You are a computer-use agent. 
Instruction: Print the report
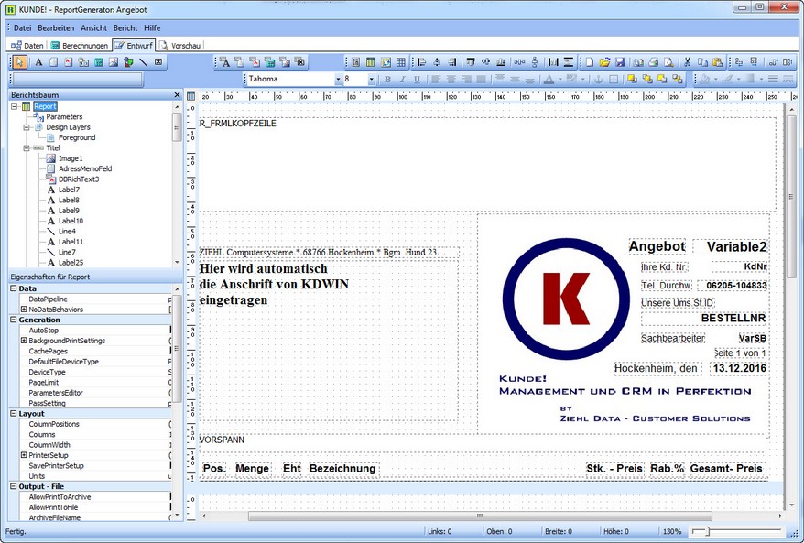653,62
